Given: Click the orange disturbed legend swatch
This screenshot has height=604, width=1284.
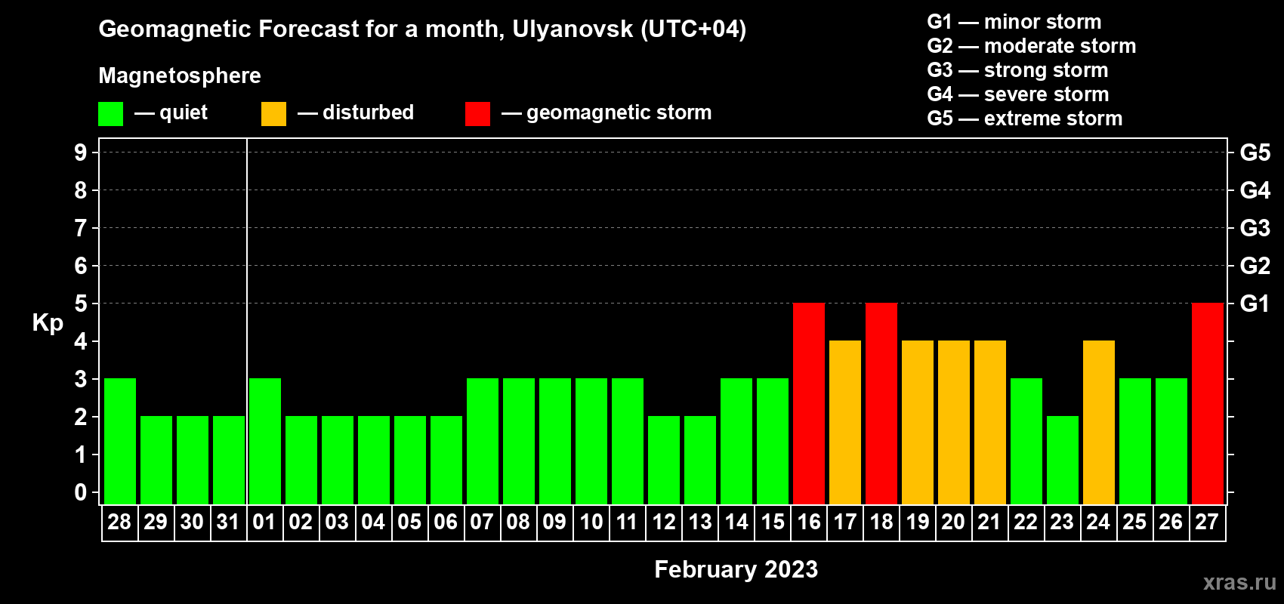Looking at the screenshot, I should 273,114.
